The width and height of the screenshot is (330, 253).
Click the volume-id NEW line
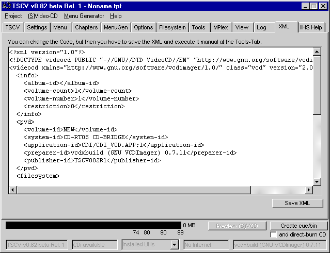click(x=70, y=129)
